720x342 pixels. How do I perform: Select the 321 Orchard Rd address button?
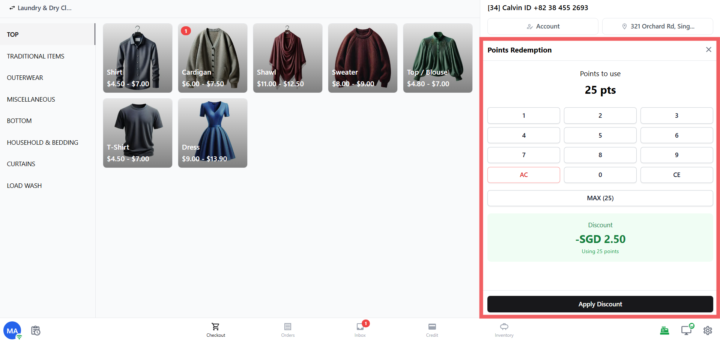[657, 26]
